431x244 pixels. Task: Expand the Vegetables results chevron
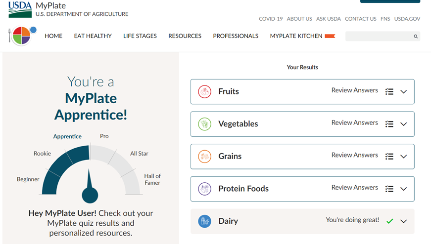(x=404, y=124)
